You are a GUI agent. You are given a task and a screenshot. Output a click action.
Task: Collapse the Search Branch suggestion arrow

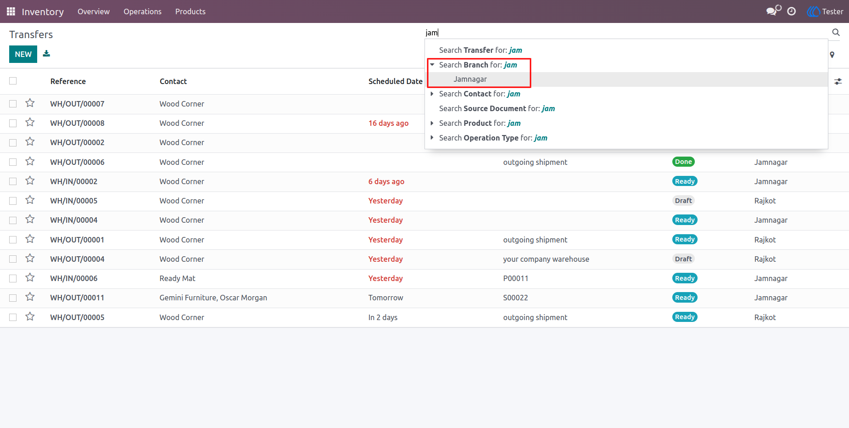click(x=432, y=65)
